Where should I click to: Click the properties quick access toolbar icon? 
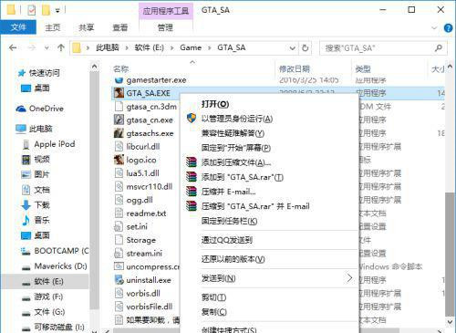pos(31,10)
